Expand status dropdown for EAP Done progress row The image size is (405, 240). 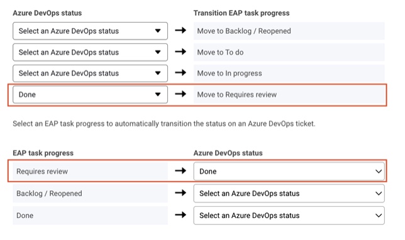[289, 215]
